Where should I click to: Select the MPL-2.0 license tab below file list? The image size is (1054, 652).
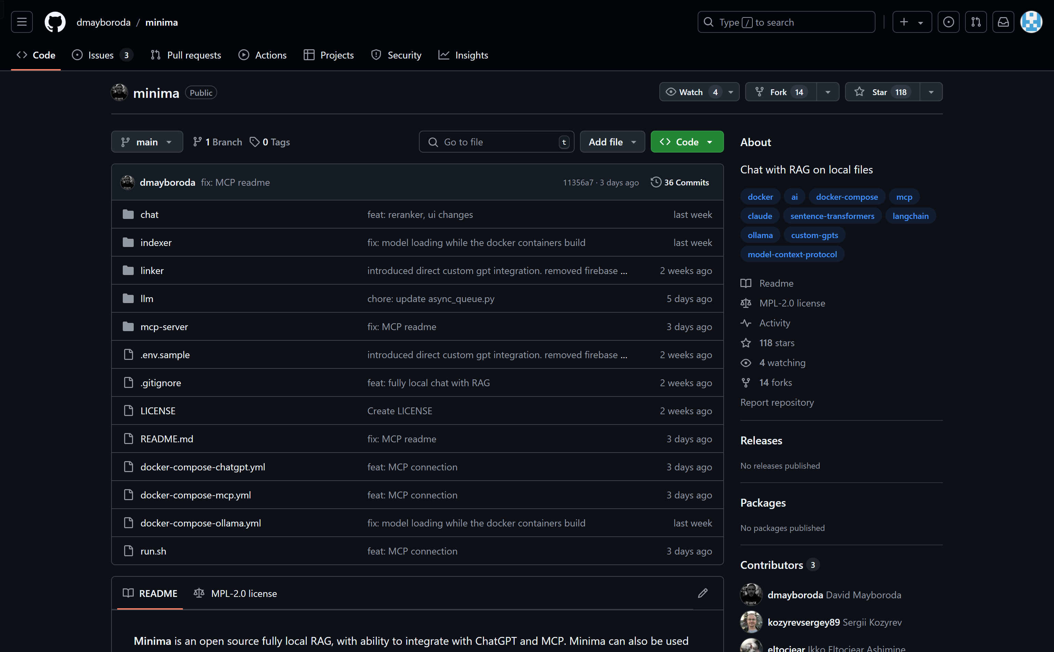(235, 594)
